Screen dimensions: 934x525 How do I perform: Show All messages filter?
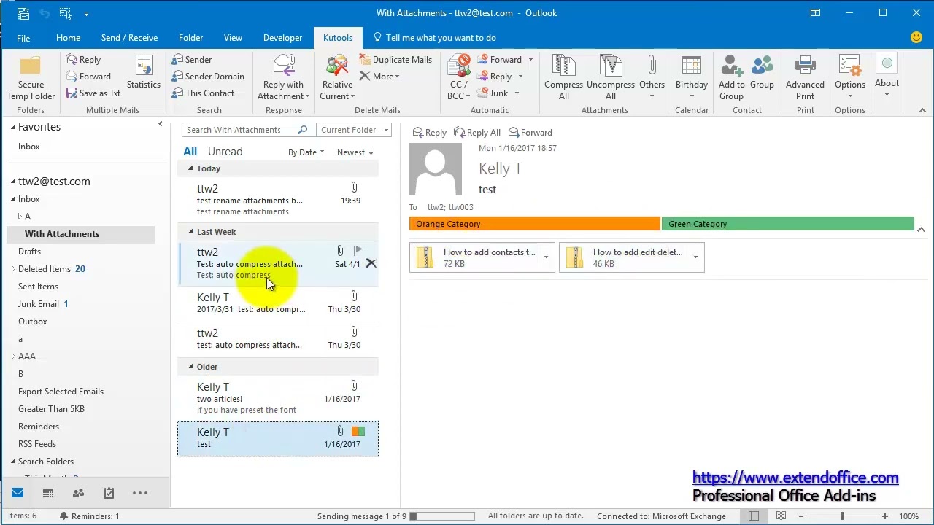coord(190,152)
